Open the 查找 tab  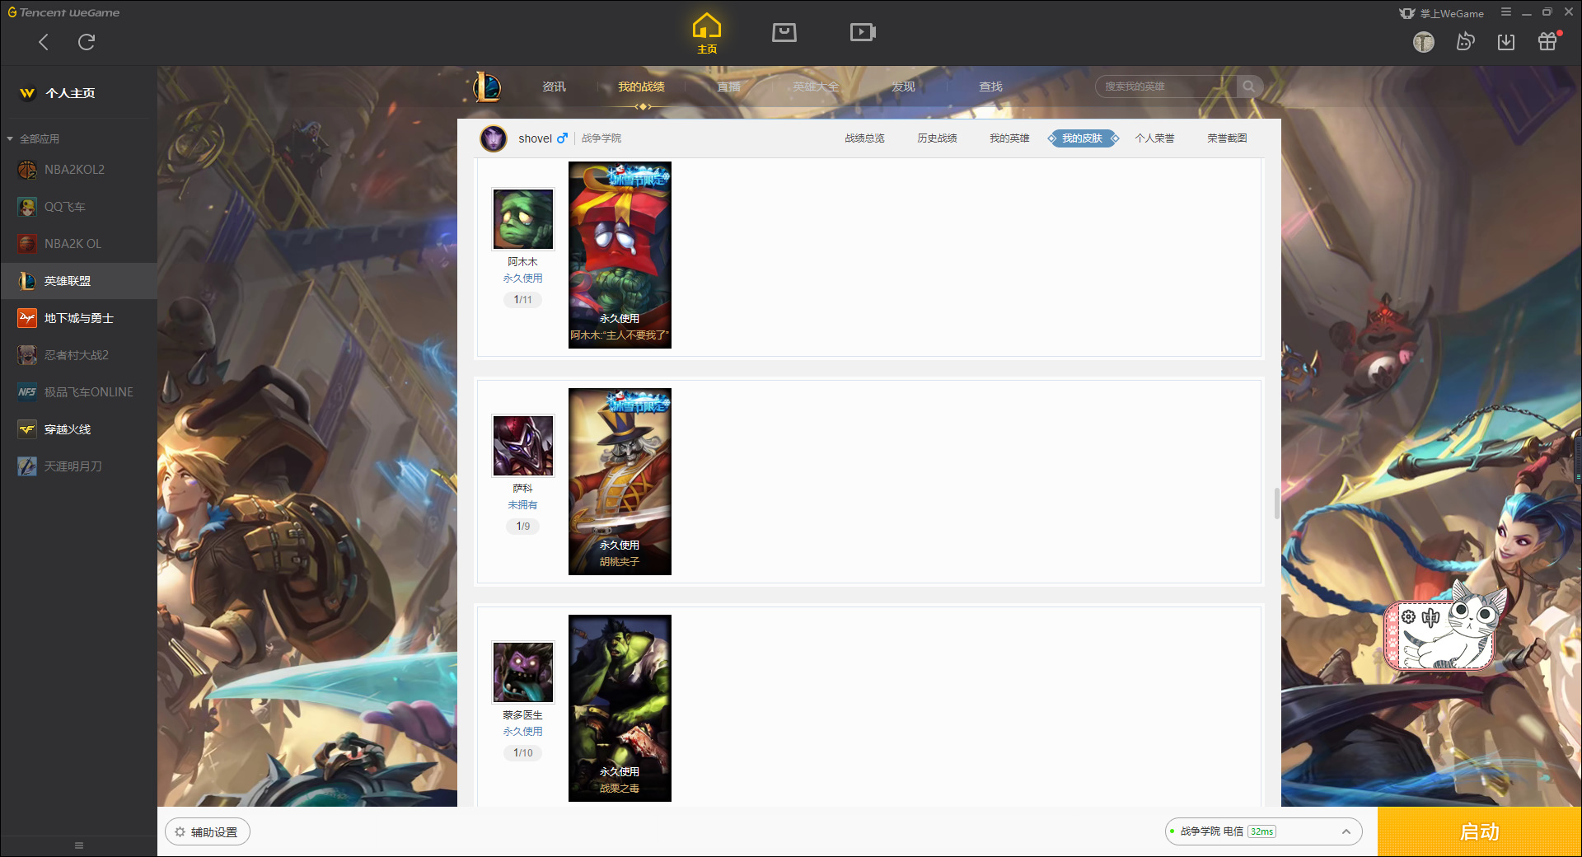(990, 87)
